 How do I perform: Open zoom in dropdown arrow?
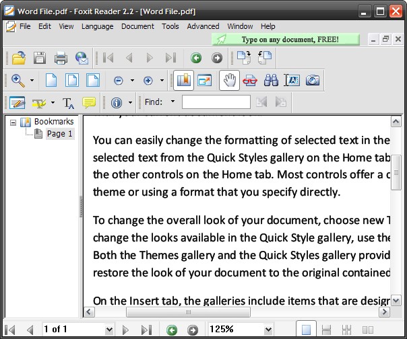tap(162, 80)
